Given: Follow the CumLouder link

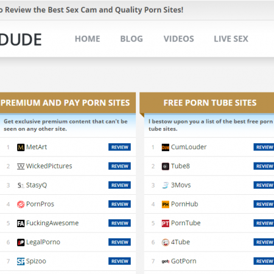Looking at the screenshot, I should tap(189, 147).
